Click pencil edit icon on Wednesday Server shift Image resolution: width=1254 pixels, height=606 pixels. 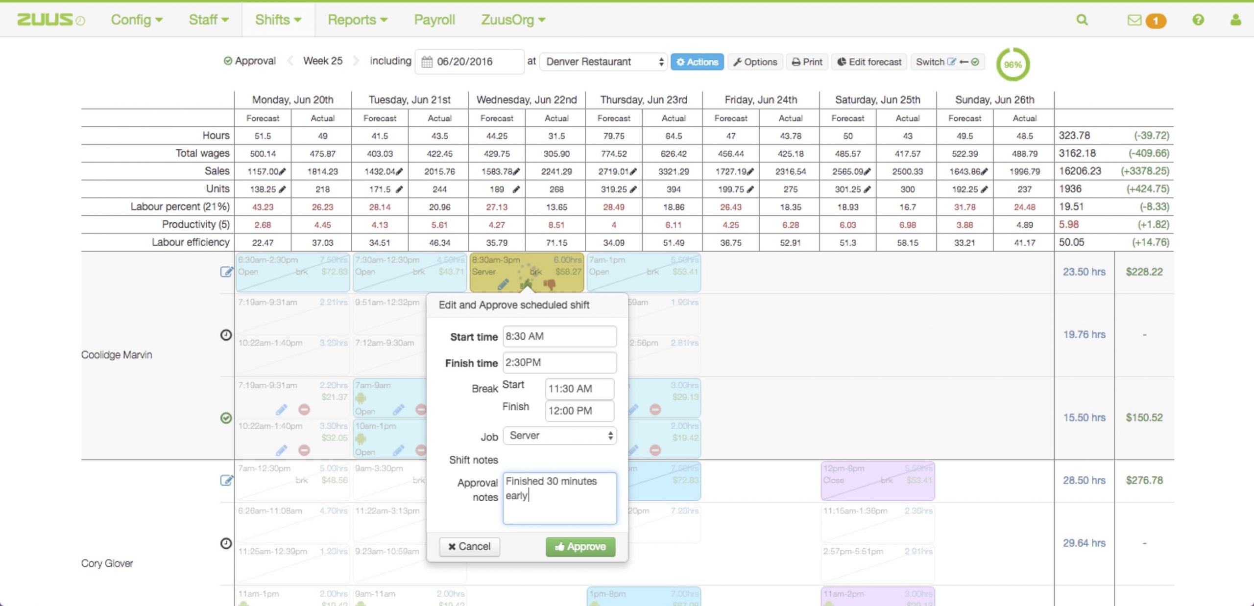(x=503, y=284)
